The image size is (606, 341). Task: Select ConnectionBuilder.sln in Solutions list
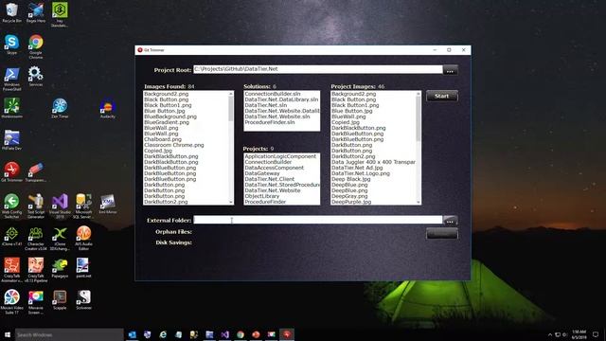click(273, 94)
